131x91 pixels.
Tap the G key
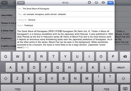point(58,67)
